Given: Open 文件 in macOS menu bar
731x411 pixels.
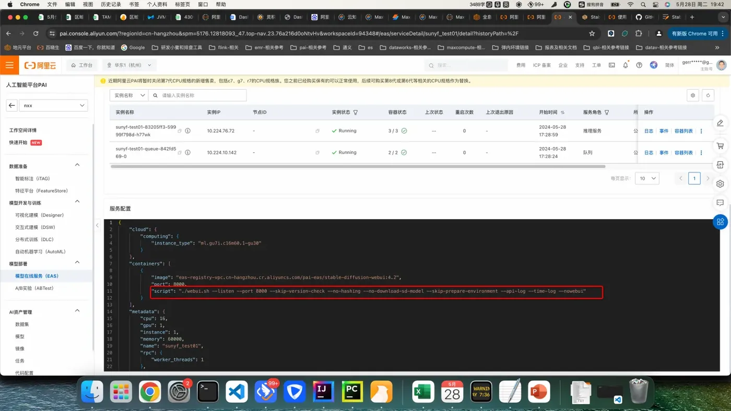Looking at the screenshot, I should point(52,4).
